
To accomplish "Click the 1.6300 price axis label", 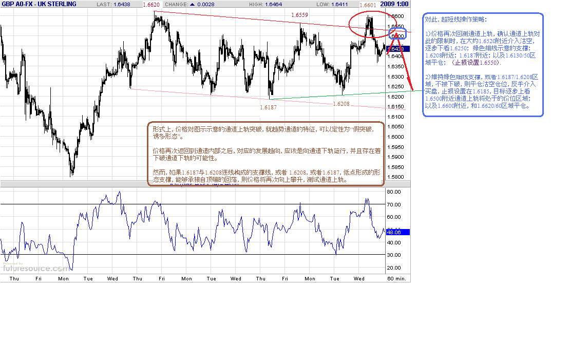I will [x=395, y=77].
